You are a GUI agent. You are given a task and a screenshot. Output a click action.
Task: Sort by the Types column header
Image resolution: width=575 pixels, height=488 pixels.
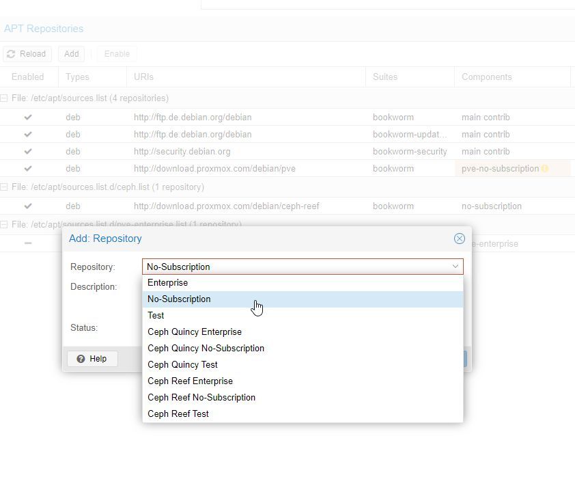92,77
